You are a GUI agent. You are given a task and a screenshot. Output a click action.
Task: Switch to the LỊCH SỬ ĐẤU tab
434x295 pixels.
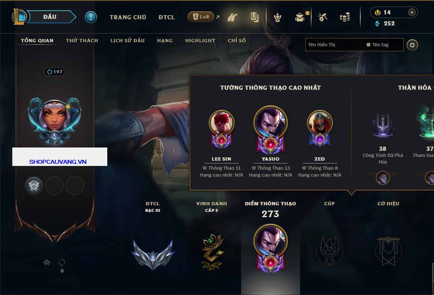click(127, 41)
